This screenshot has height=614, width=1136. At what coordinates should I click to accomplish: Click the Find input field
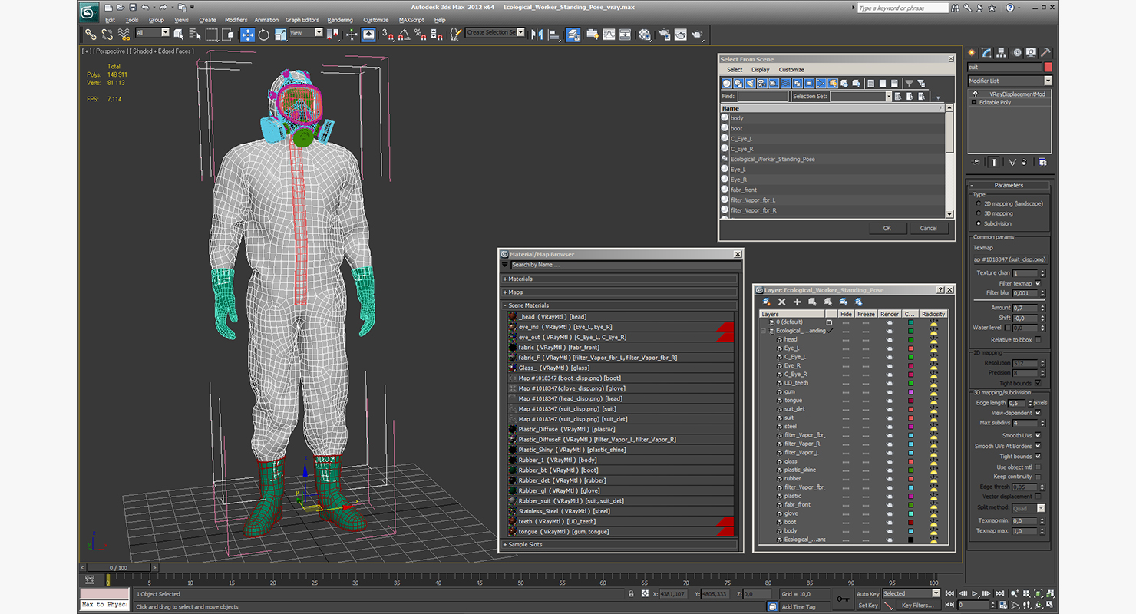762,97
